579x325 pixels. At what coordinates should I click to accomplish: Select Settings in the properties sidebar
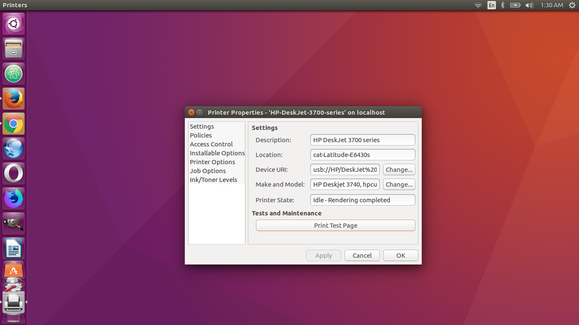coord(217,127)
